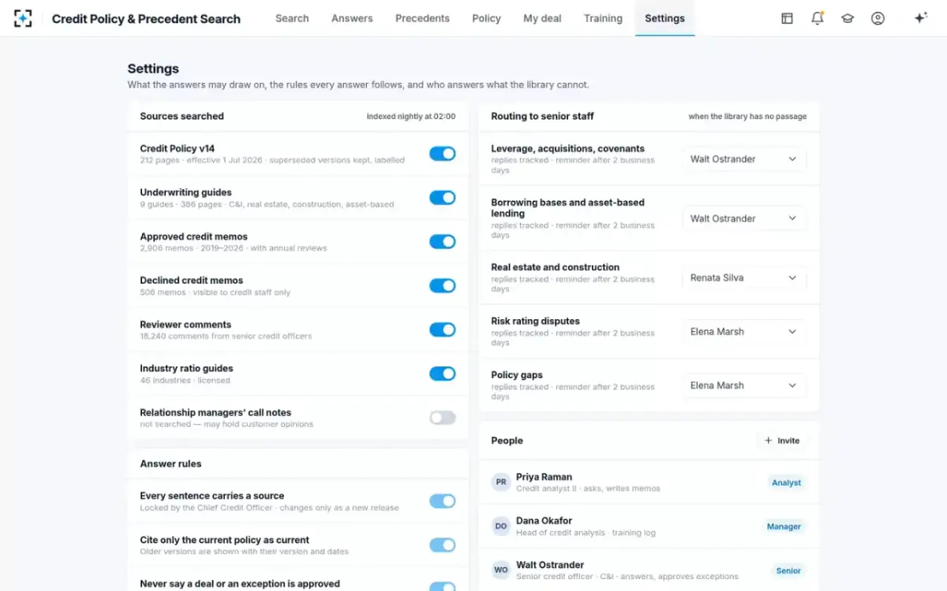This screenshot has width=947, height=591.
Task: Click Dana Okafor's Manager role badge
Action: coord(784,526)
